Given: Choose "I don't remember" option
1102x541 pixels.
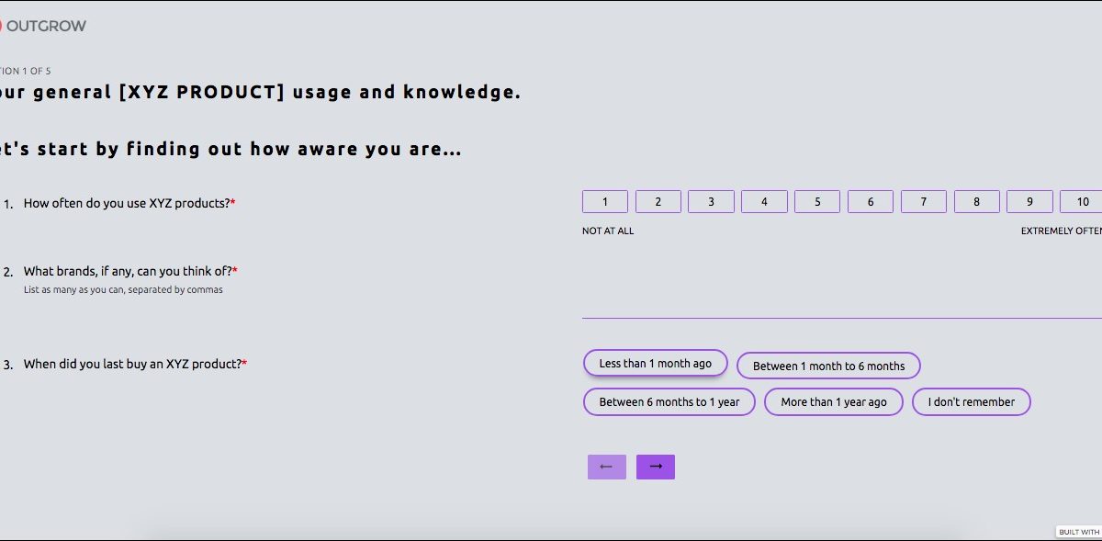Looking at the screenshot, I should (x=971, y=402).
